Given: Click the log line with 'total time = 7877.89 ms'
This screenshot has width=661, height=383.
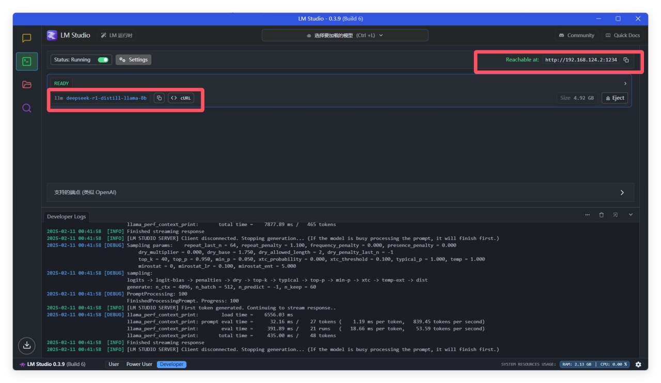Looking at the screenshot, I should coord(231,225).
